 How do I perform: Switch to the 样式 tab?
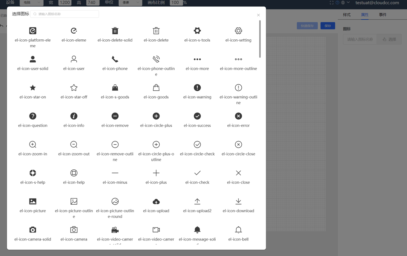tap(347, 15)
